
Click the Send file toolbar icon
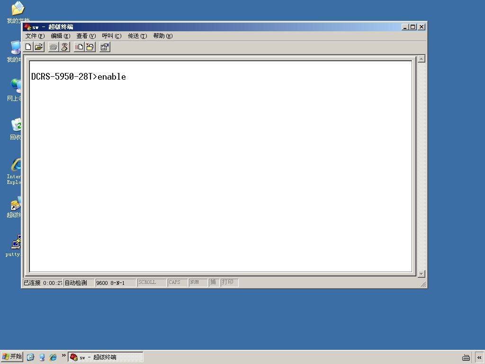pos(79,47)
